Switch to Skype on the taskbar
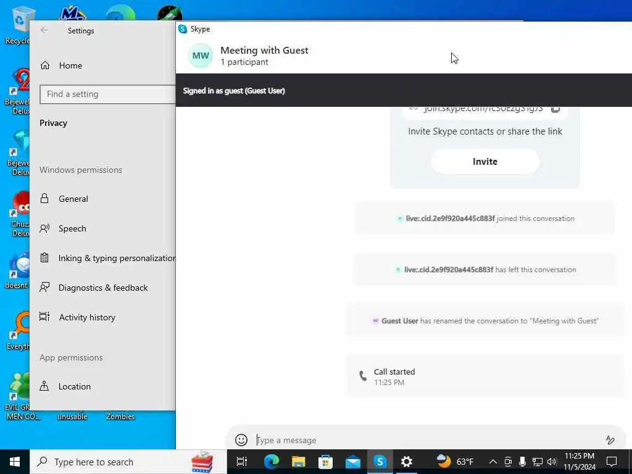632x474 pixels. pos(380,462)
